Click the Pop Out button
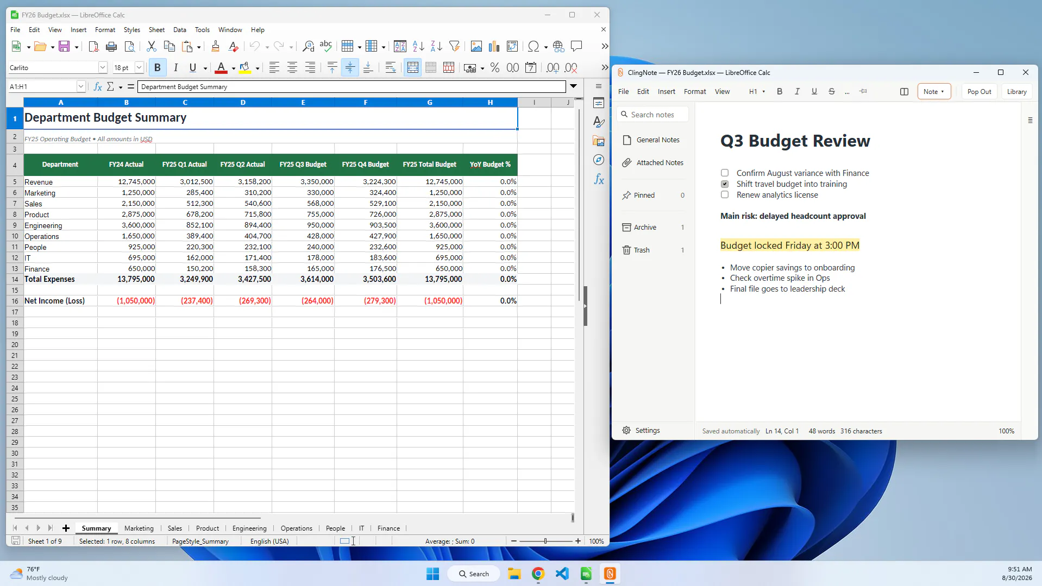 tap(979, 91)
